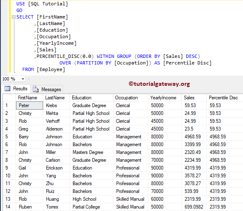Image resolution: width=243 pixels, height=211 pixels.
Task: Collapse the SELECT statement outline block
Action: (14, 17)
